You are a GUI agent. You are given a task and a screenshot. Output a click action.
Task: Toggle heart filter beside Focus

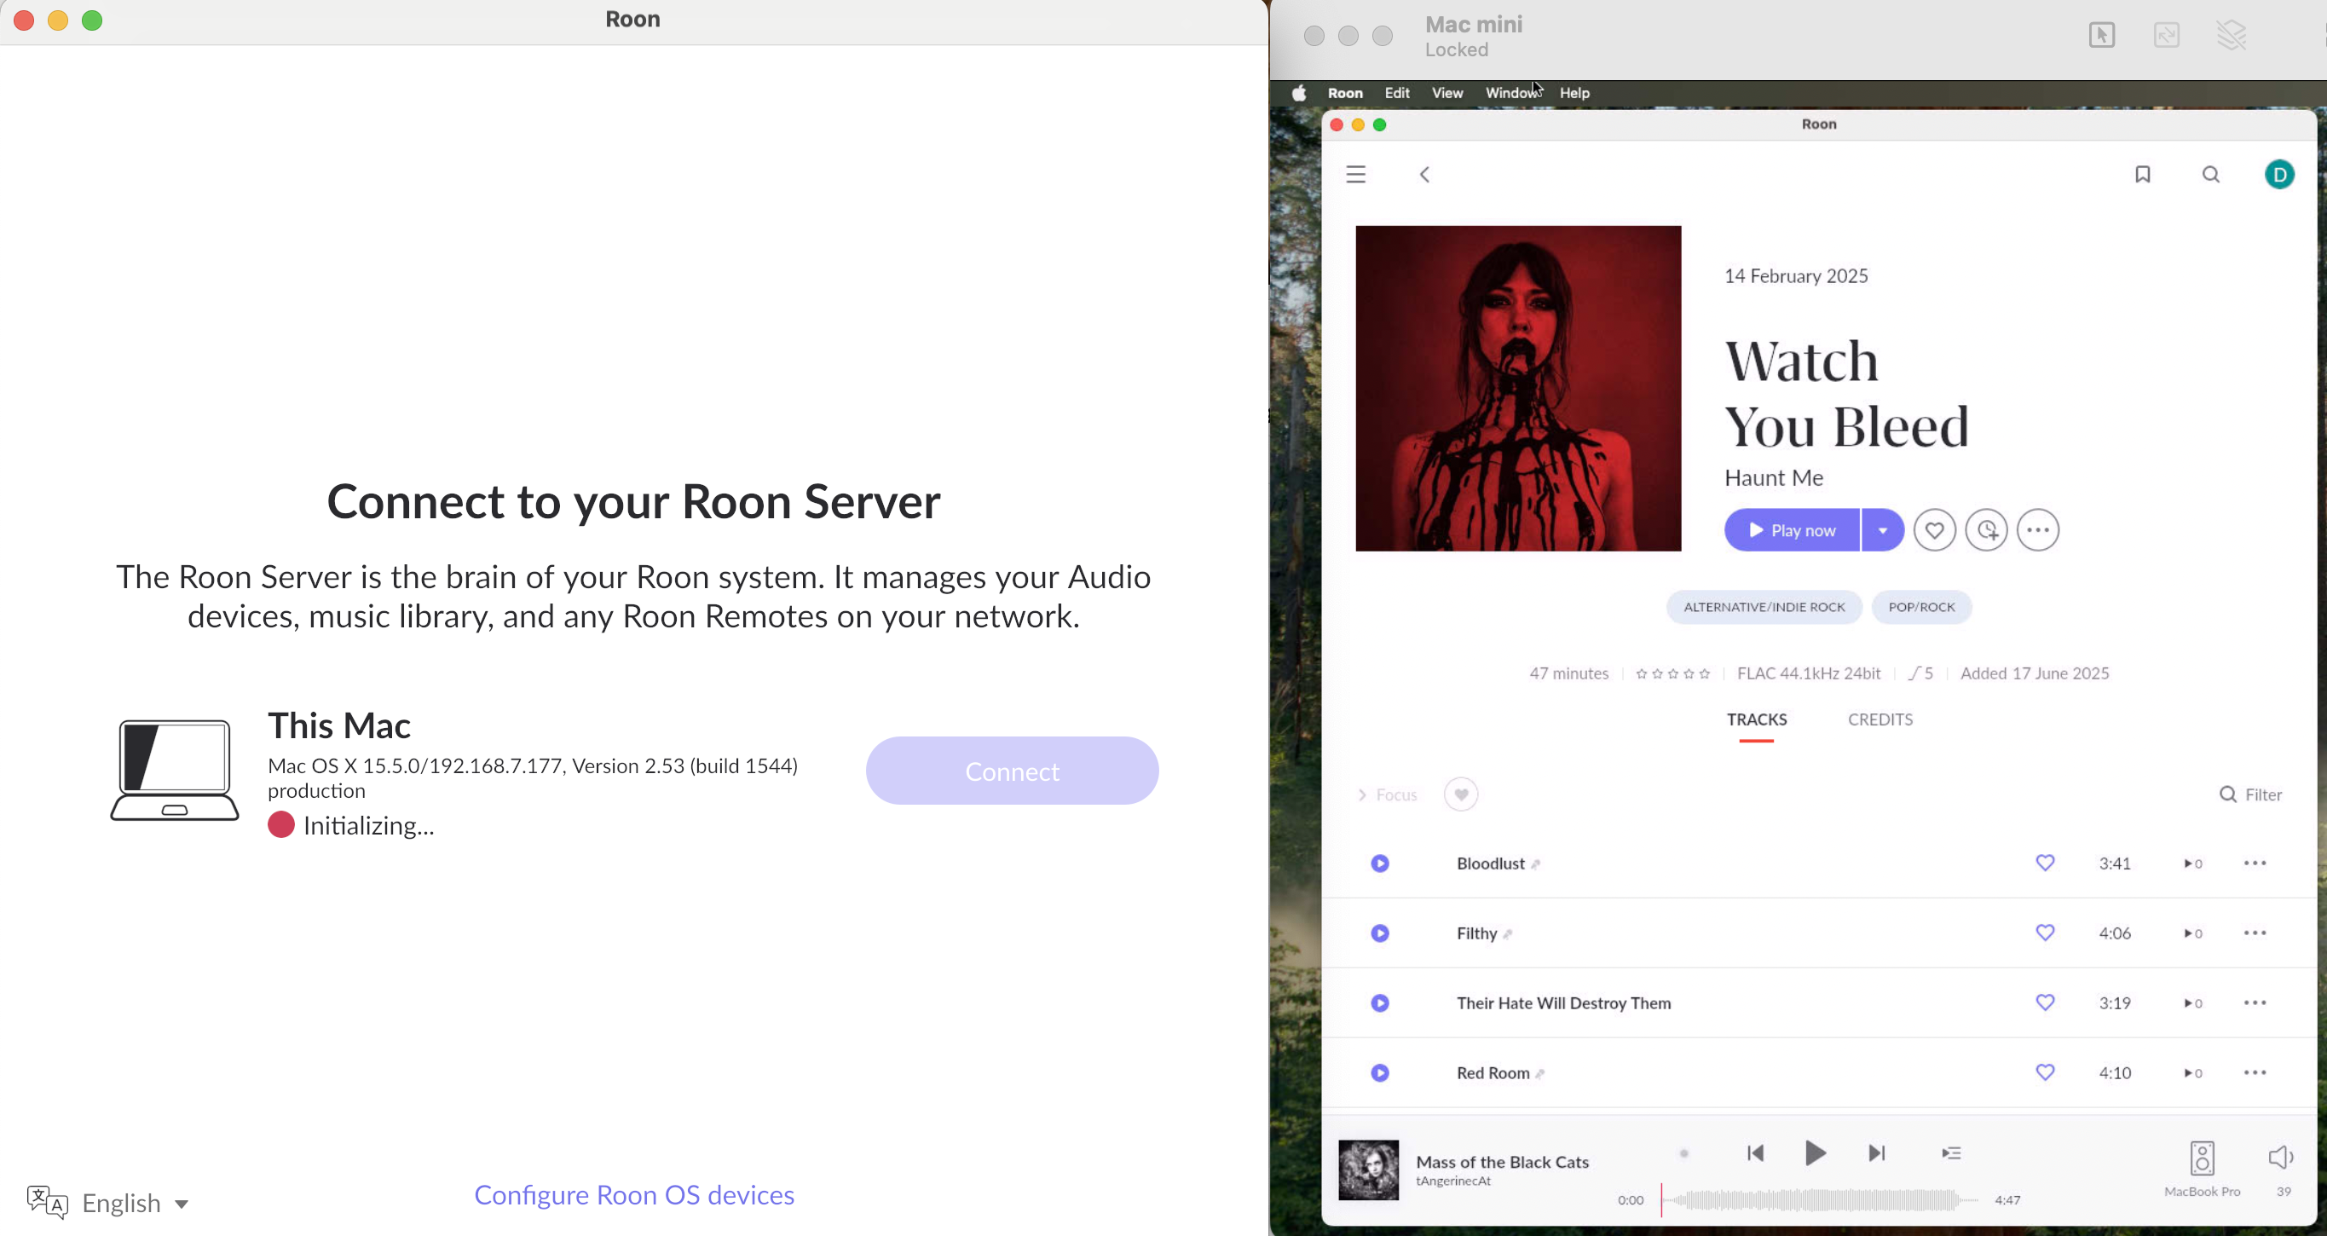click(1461, 794)
